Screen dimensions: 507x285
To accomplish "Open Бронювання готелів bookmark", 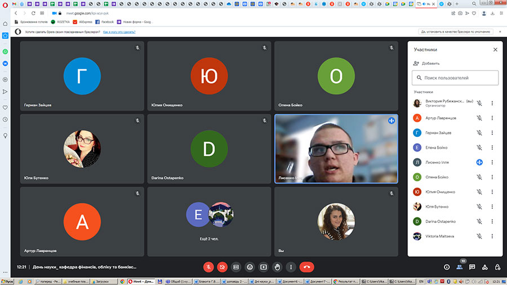I will point(31,22).
